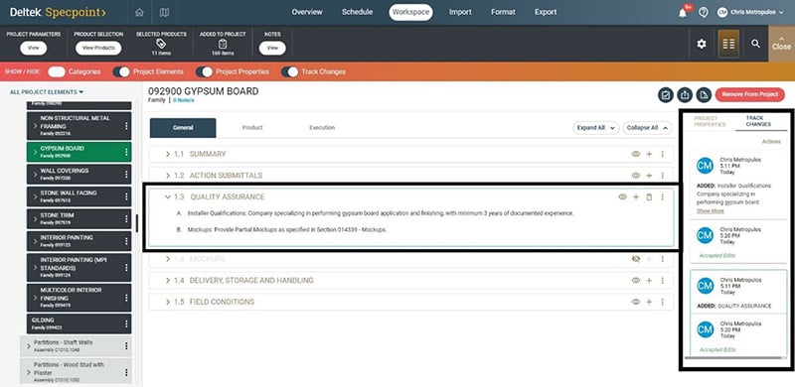The width and height of the screenshot is (795, 387).
Task: Go to Export in top navigation
Action: [546, 12]
